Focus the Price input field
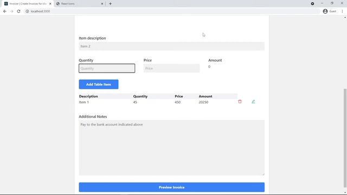Viewport: 347px width, 195px height. (x=171, y=68)
